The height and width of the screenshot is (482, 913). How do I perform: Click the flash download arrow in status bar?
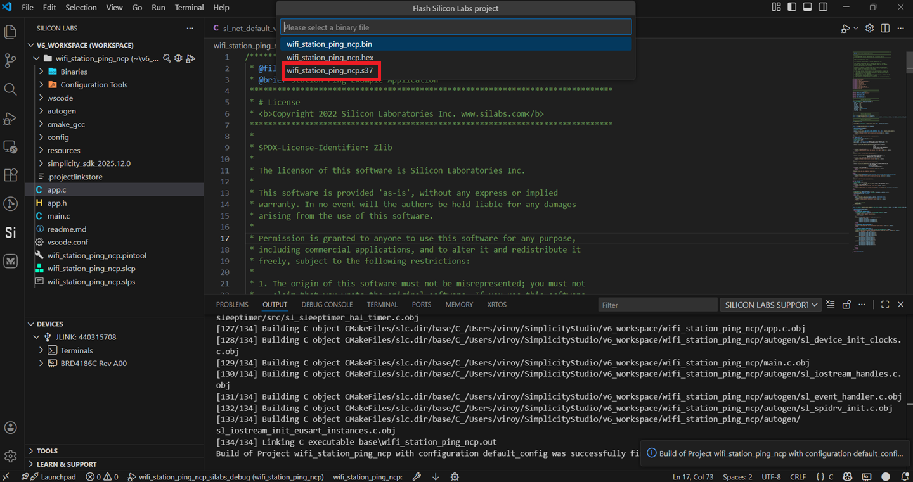click(436, 476)
